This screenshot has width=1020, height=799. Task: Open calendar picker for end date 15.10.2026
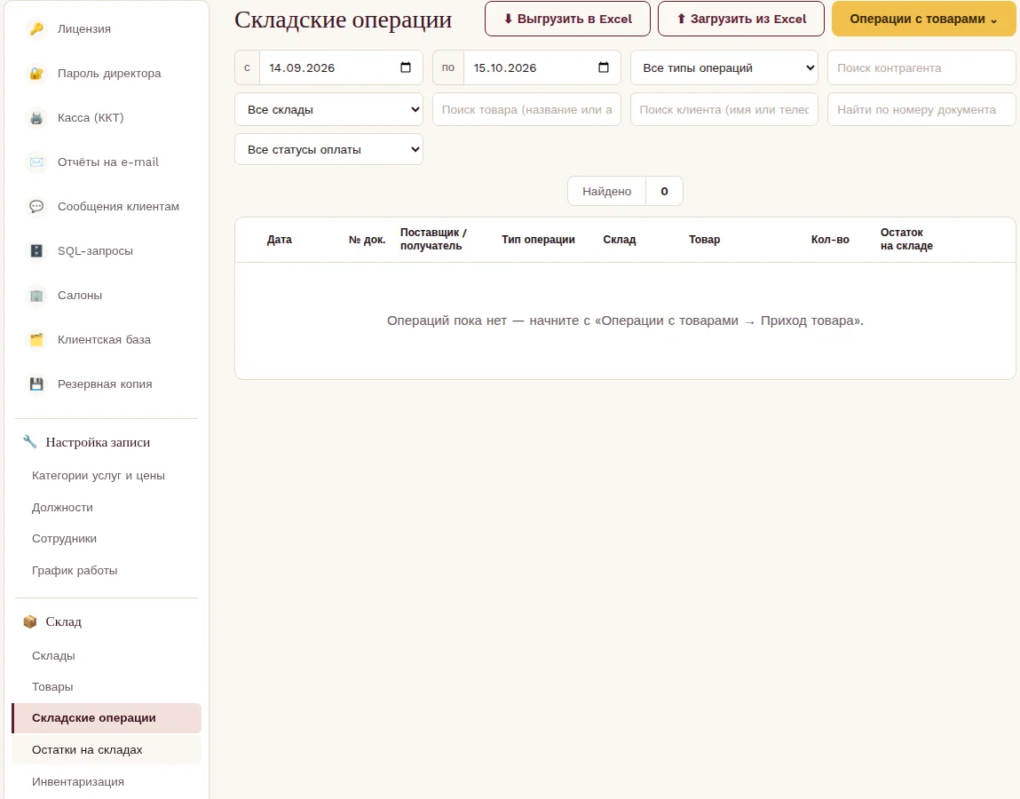tap(603, 67)
